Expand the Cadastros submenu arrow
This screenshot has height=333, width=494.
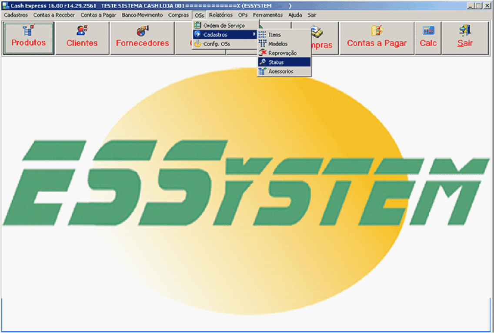[x=254, y=35]
